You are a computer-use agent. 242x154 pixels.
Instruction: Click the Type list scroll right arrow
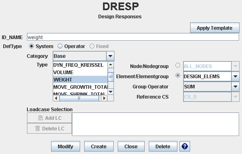pos(104,98)
